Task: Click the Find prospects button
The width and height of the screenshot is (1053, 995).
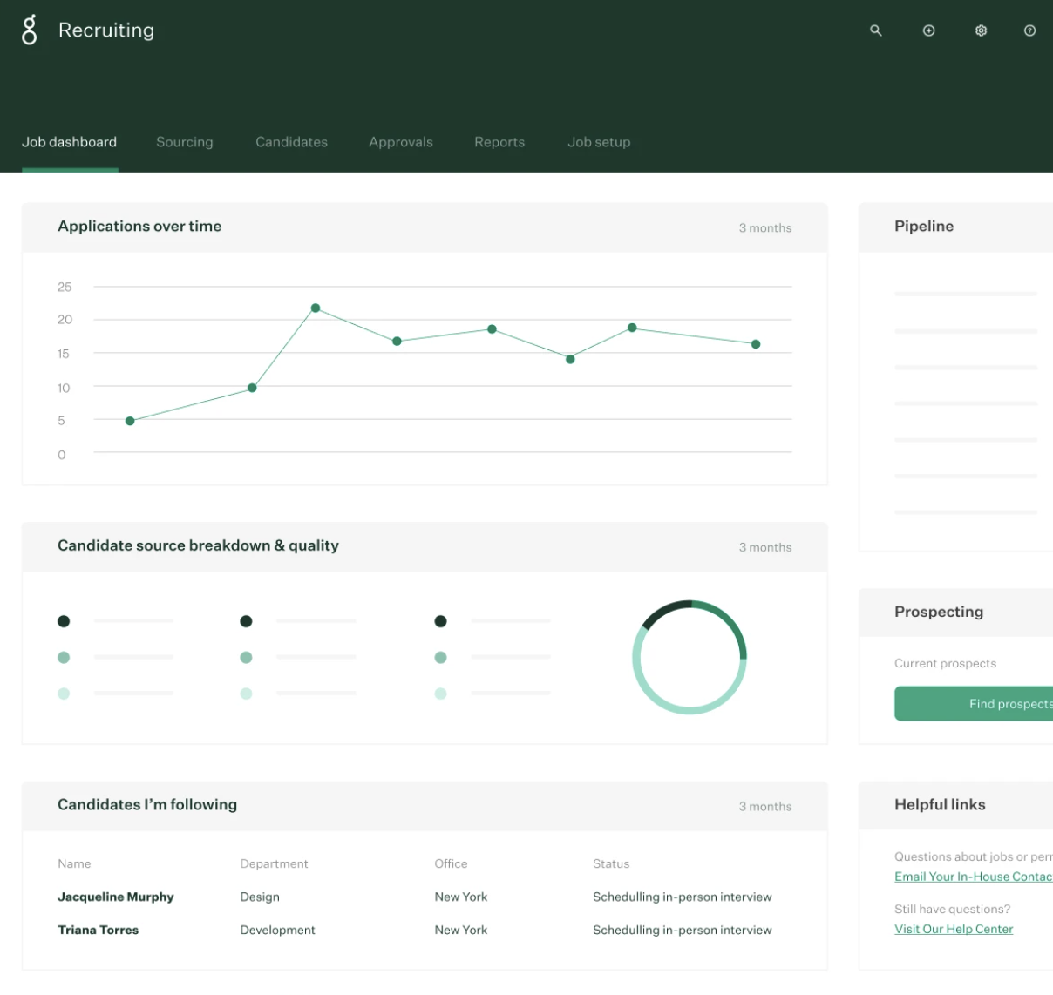Action: (974, 703)
